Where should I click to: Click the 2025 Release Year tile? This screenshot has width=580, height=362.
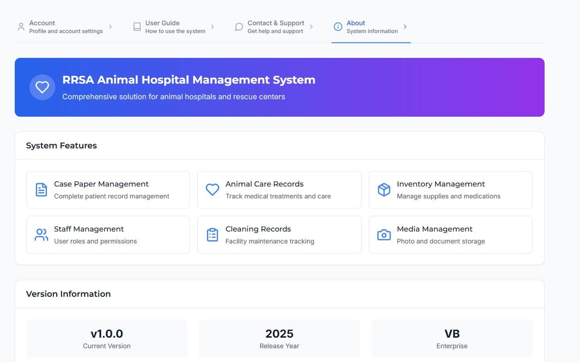point(279,339)
